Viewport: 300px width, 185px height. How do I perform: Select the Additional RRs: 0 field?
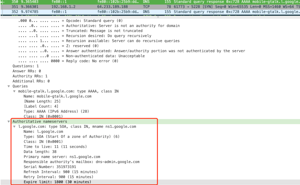pyautogui.click(x=31, y=81)
